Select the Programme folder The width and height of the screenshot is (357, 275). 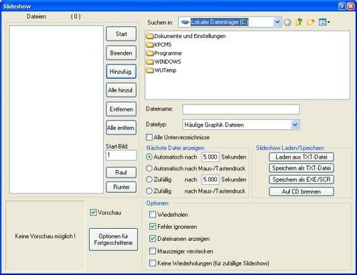(x=164, y=54)
